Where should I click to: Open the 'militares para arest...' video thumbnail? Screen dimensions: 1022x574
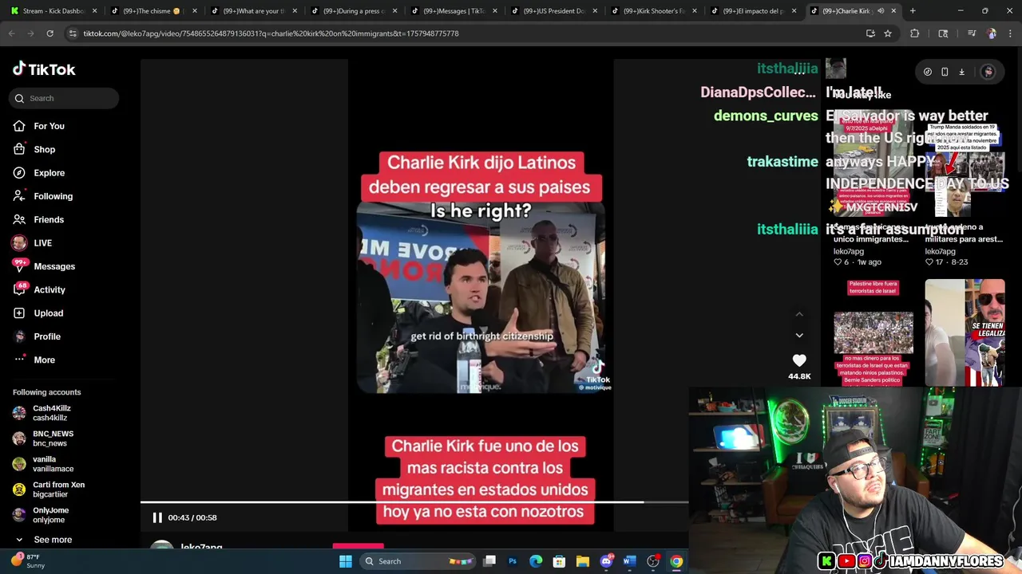point(965,163)
